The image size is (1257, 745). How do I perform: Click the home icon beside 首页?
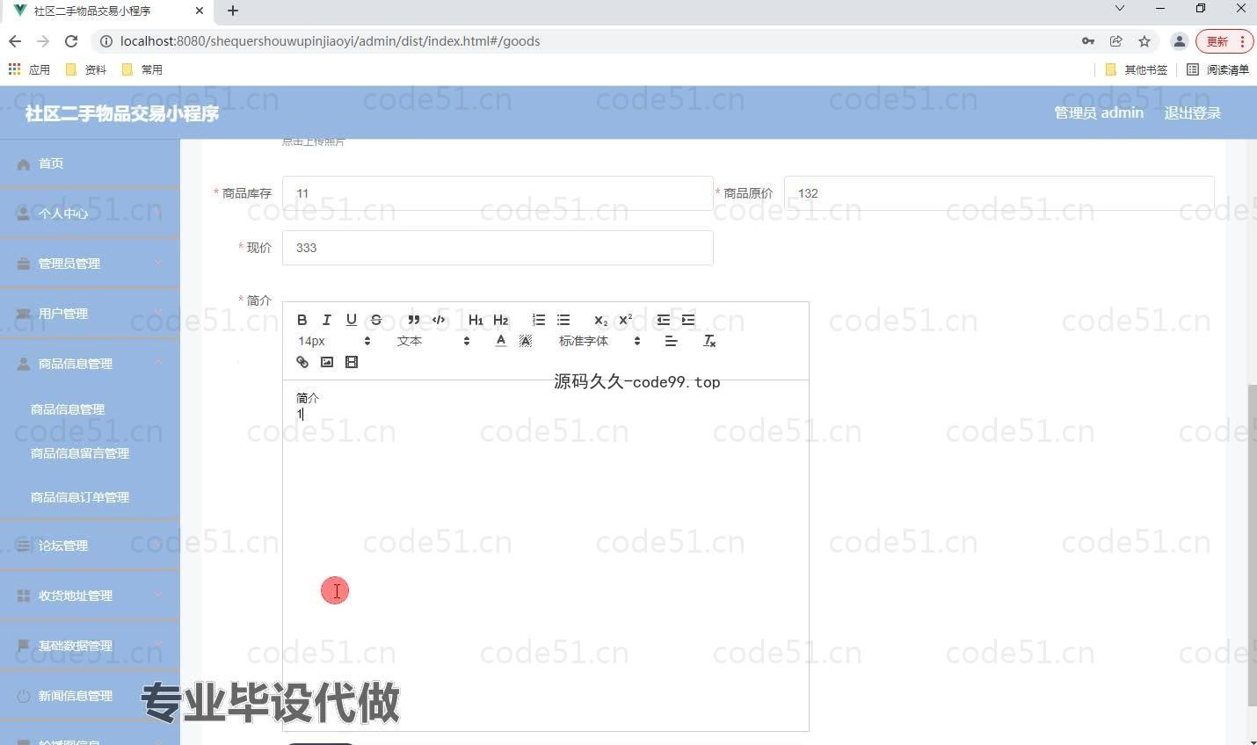(24, 164)
